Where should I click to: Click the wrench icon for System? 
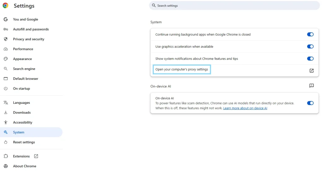(6, 132)
